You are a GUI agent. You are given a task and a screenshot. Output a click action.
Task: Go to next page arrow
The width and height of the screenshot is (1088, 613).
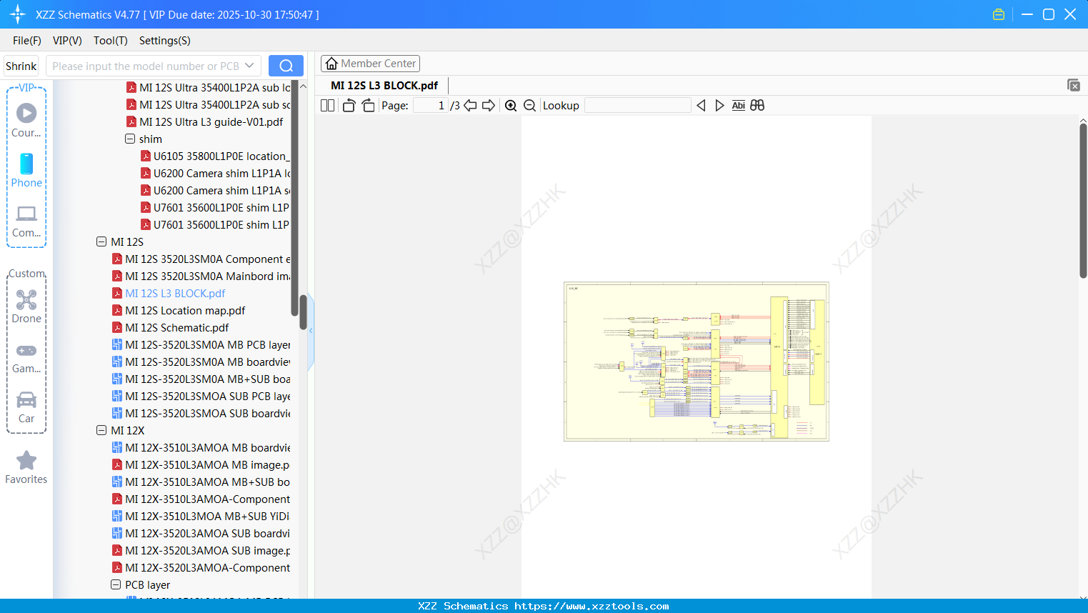(489, 106)
